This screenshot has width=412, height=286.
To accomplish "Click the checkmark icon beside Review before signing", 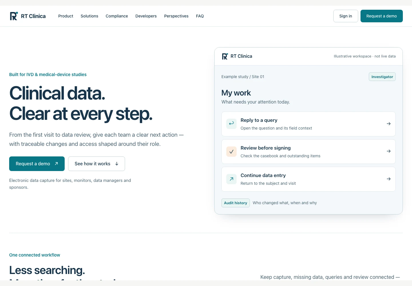I will (x=231, y=152).
